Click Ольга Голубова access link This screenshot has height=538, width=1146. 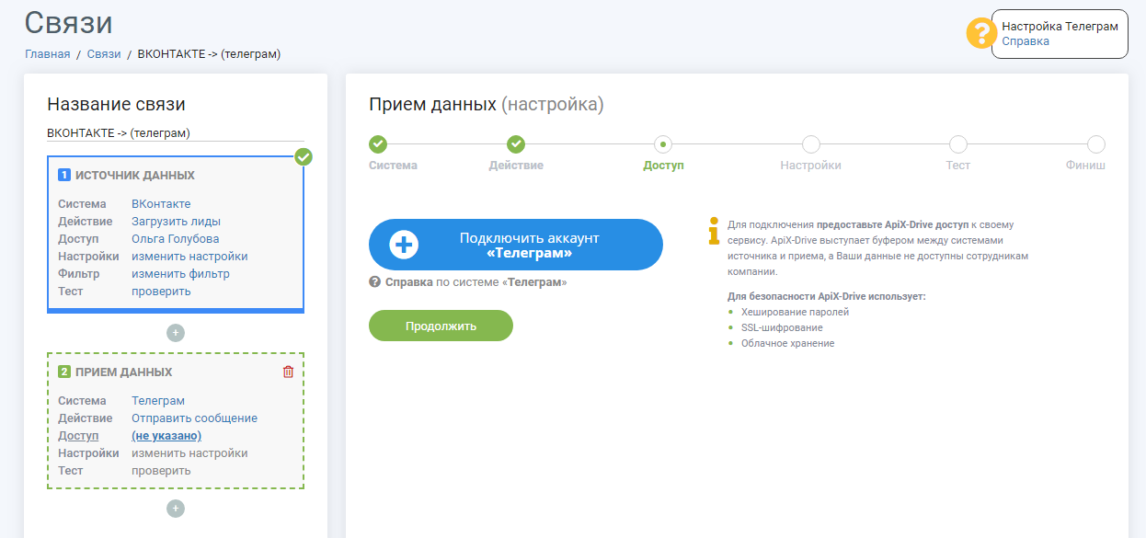coord(176,239)
